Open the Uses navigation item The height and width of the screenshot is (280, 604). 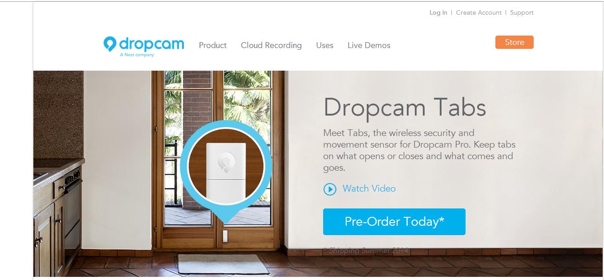324,45
